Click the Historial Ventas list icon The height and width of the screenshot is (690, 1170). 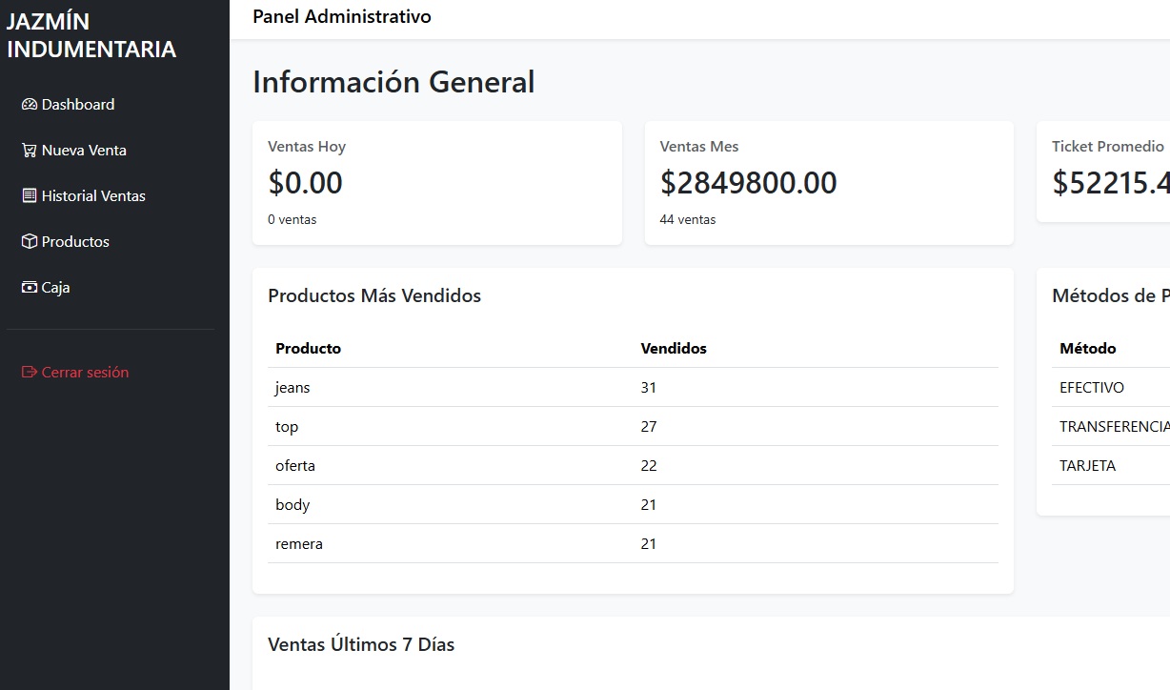tap(30, 196)
